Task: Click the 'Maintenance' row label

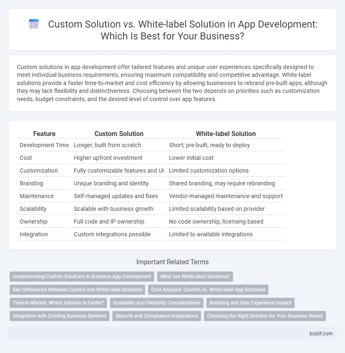Action: (44, 196)
